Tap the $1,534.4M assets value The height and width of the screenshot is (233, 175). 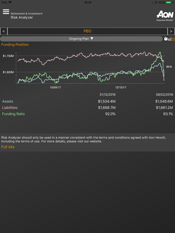(x=107, y=101)
